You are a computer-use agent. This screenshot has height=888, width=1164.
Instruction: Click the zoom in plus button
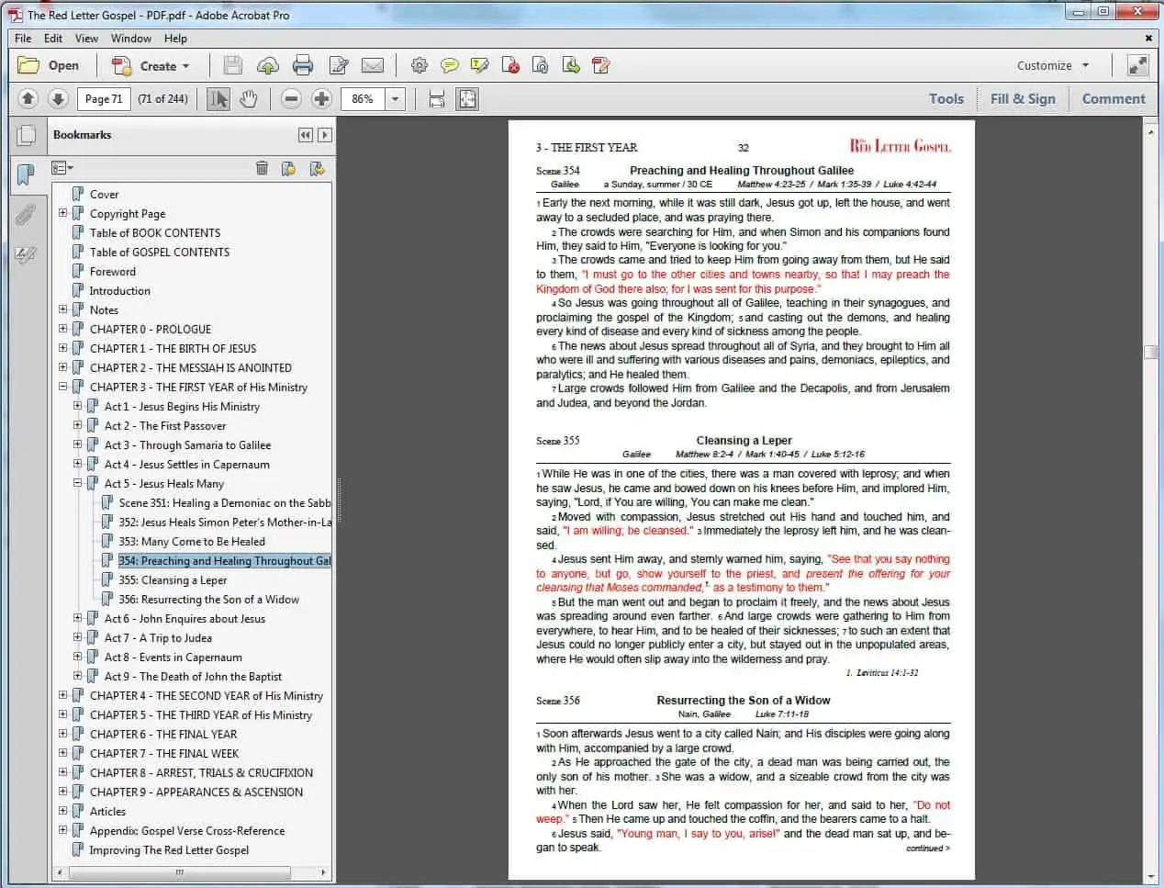pos(321,98)
